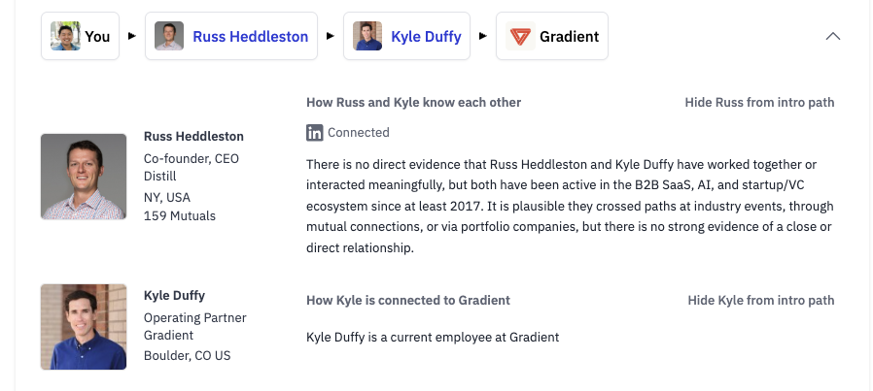Open Kyle Duffy's large profile photo
The width and height of the screenshot is (873, 391).
pos(84,327)
